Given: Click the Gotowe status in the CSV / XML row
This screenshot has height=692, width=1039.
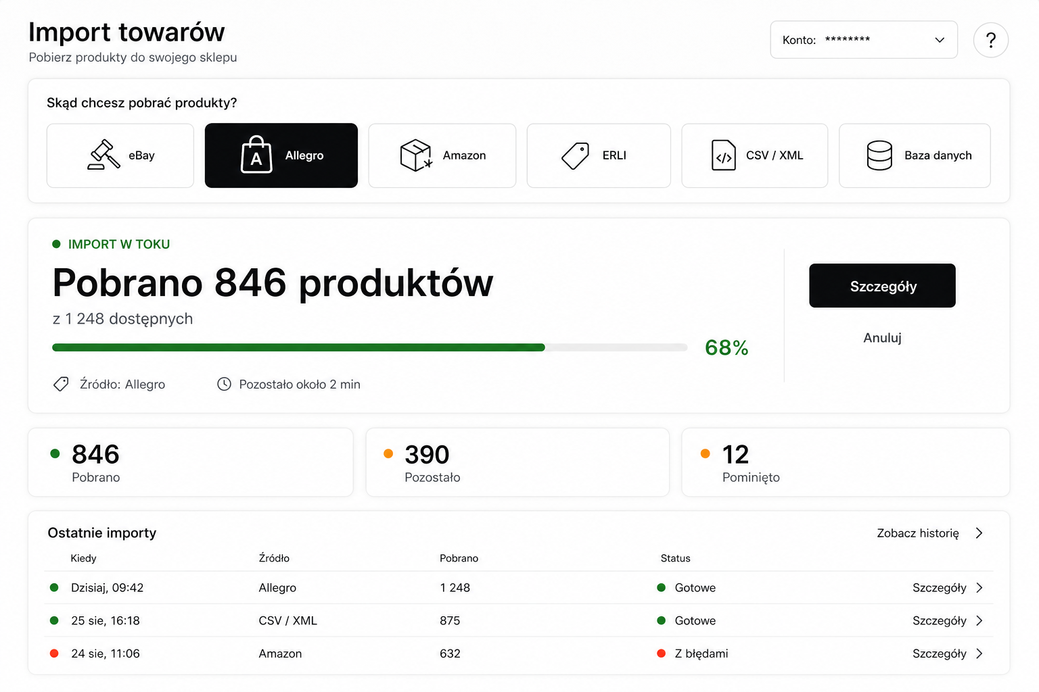Looking at the screenshot, I should pyautogui.click(x=695, y=620).
